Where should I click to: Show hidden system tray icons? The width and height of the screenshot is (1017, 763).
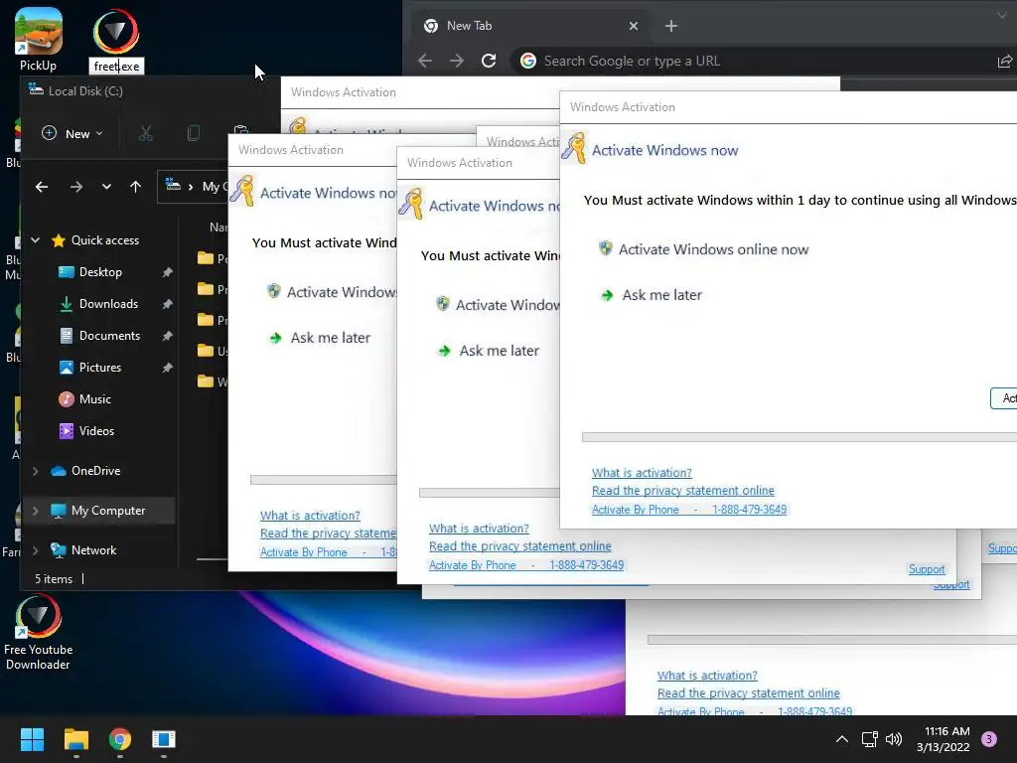842,739
